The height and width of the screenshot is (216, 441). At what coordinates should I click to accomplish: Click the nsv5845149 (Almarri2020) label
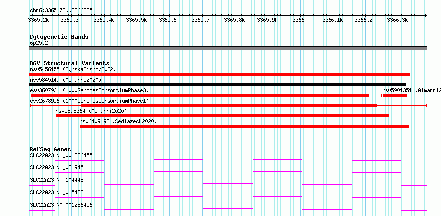(x=65, y=80)
